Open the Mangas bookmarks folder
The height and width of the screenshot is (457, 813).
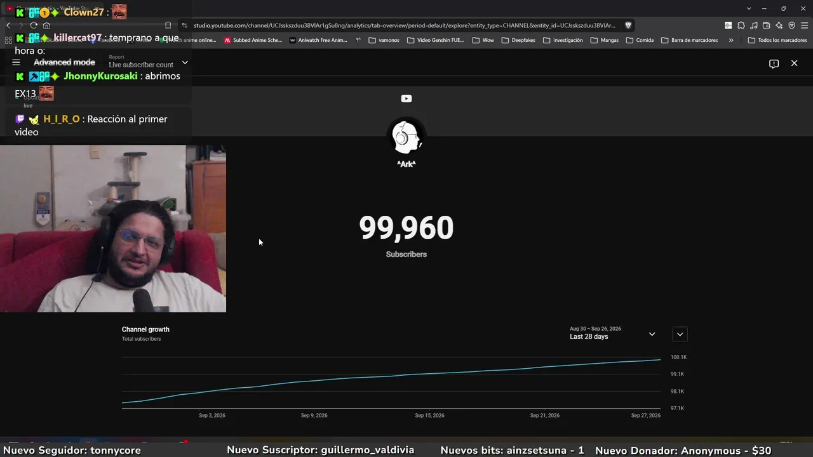604,40
